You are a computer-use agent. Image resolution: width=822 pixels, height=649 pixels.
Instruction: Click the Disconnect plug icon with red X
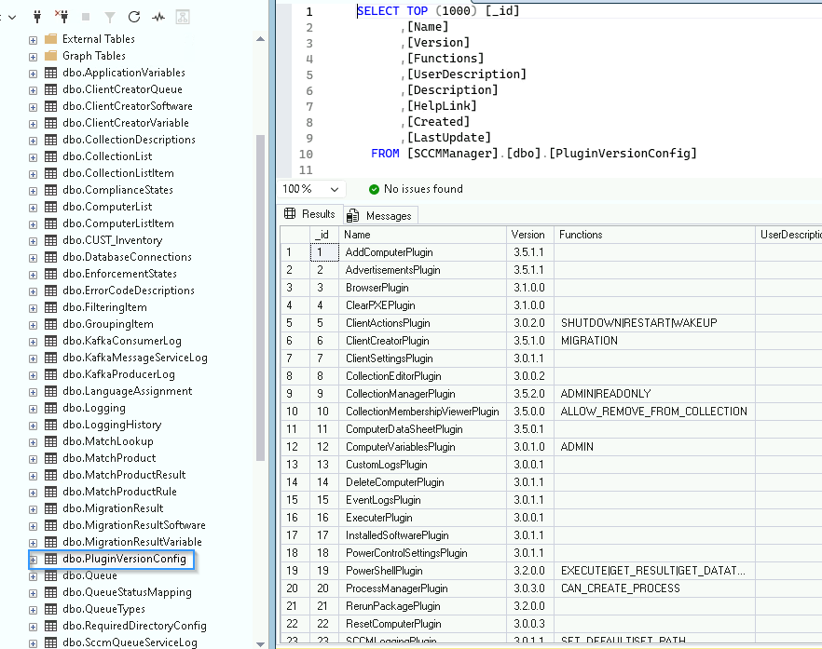point(62,17)
